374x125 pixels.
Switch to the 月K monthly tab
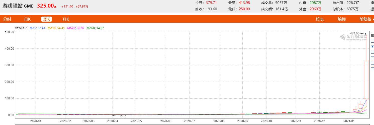pyautogui.click(x=66, y=19)
